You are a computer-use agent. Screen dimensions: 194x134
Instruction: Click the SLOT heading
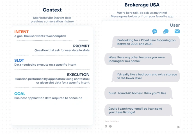pos(19,60)
